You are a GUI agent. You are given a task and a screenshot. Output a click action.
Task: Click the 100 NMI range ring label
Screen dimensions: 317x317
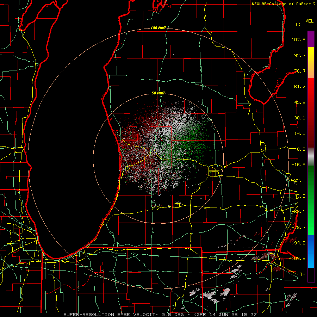tap(158, 28)
